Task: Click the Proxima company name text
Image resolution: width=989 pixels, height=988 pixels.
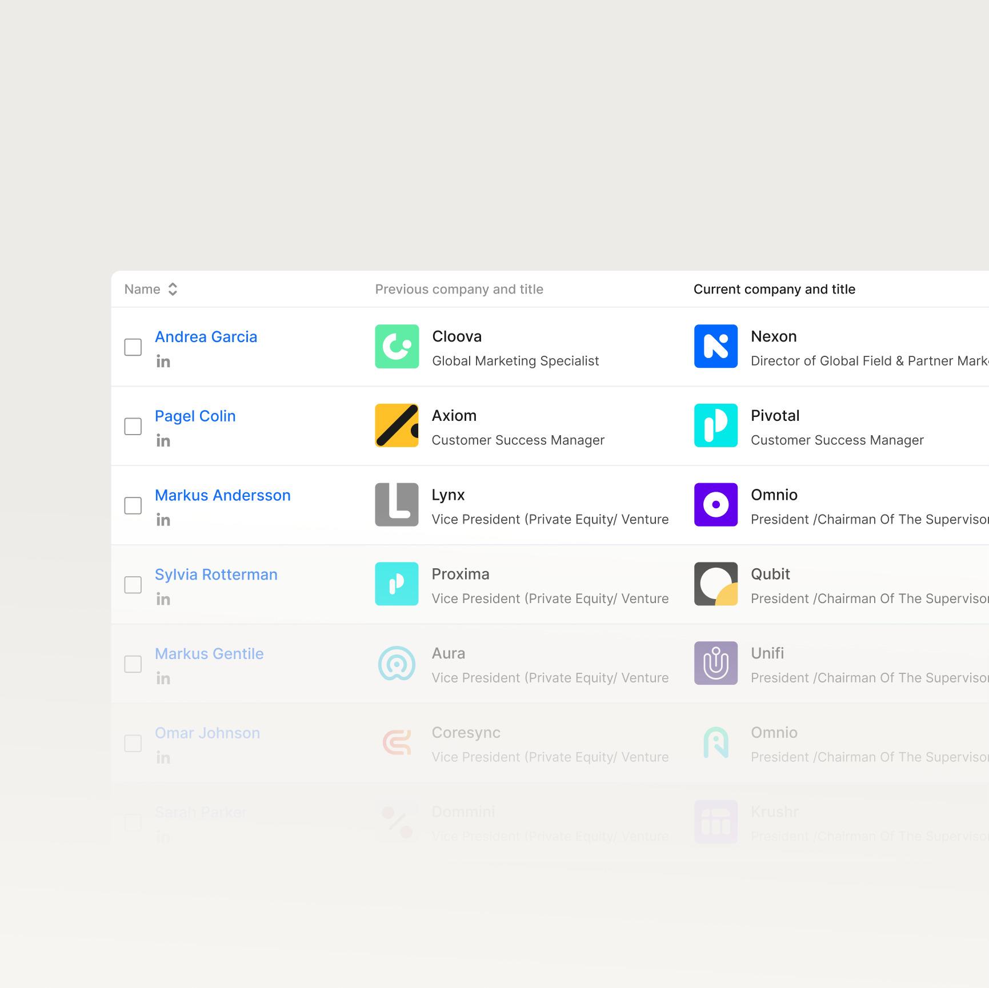Action: coord(461,574)
